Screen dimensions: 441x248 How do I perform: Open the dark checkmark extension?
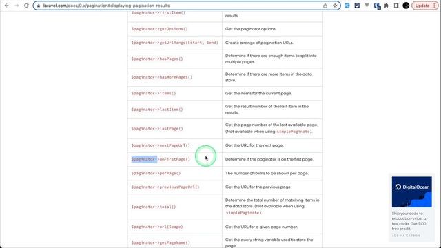357,6
